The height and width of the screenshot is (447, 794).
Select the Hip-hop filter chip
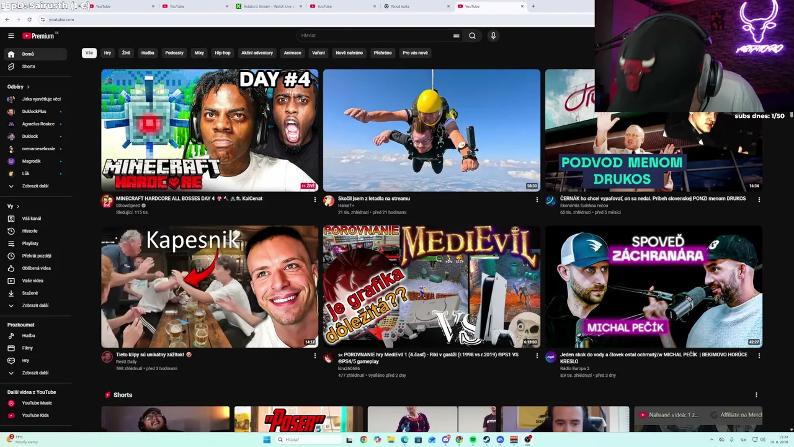pos(223,53)
